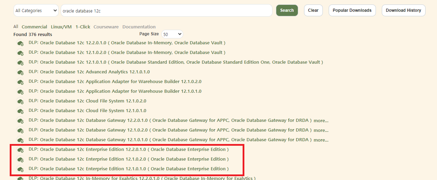
Task: Expand more... on Database Gateway 12.1.0.1.0 row
Action: click(321, 140)
